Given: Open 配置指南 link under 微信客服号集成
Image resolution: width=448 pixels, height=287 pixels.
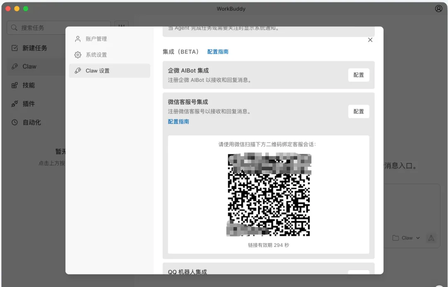Looking at the screenshot, I should pos(178,122).
